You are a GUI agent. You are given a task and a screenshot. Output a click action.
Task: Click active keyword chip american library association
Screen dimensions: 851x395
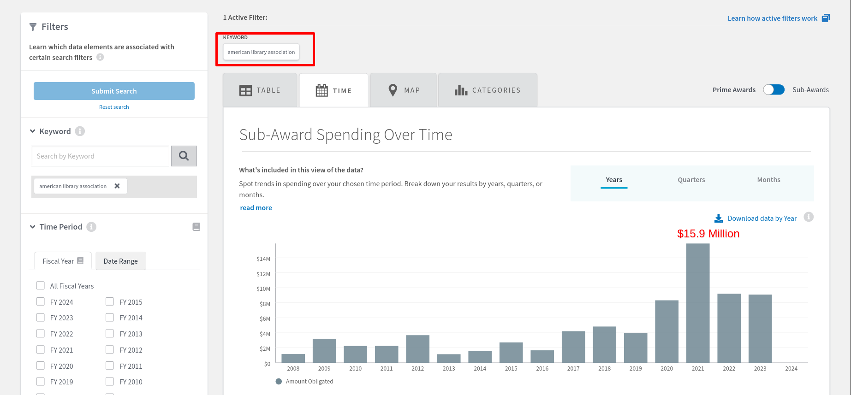pos(261,52)
